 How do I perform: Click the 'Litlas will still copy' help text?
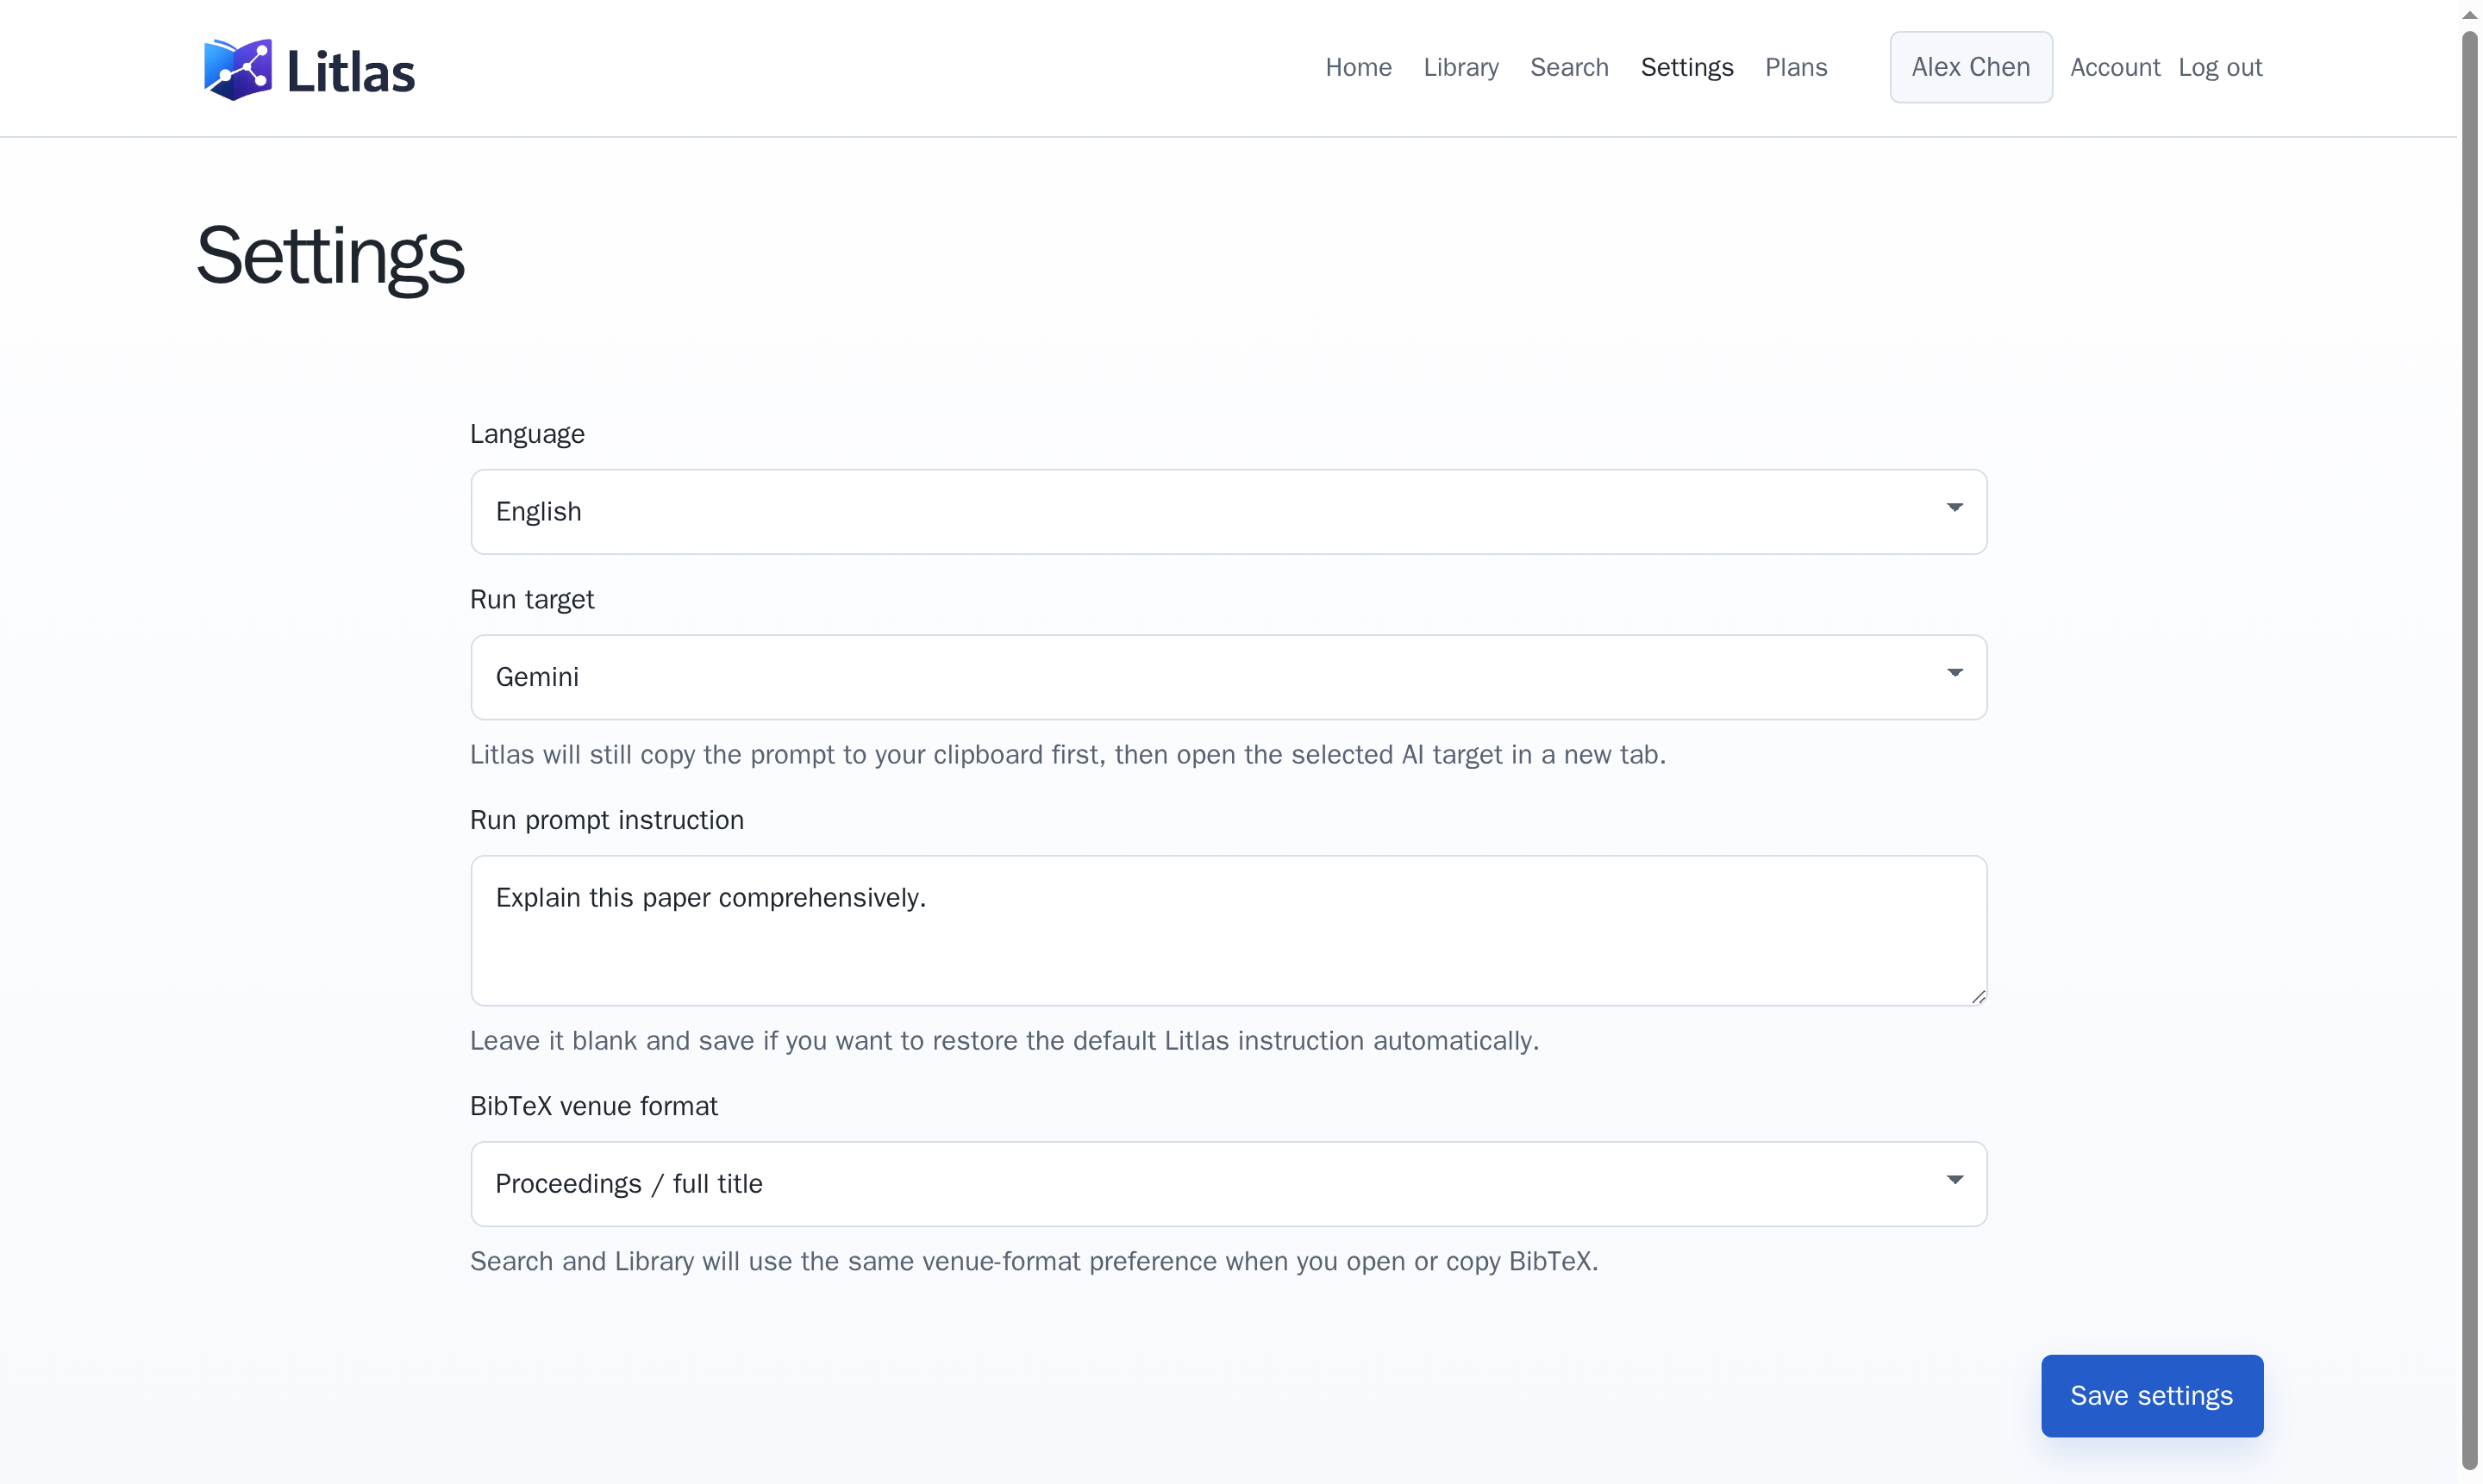click(1066, 754)
